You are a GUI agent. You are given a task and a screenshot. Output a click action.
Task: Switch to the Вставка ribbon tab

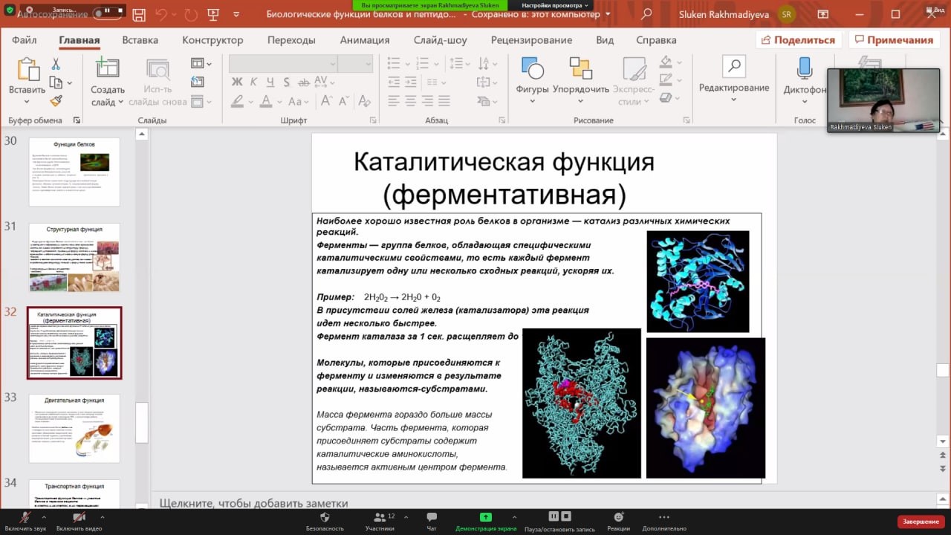pos(140,40)
